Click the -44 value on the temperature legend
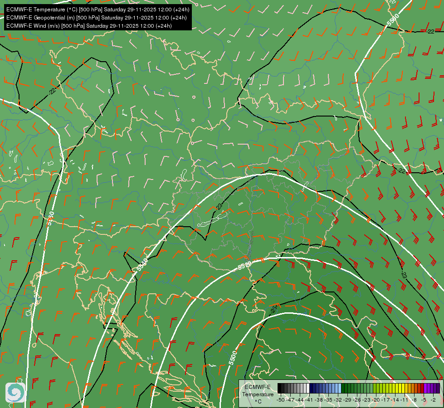Image resolution: width=444 pixels, height=408 pixels. (300, 400)
